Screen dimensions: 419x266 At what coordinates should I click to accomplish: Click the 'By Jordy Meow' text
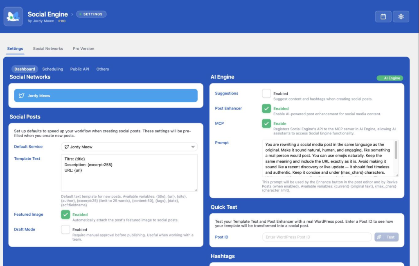41,21
